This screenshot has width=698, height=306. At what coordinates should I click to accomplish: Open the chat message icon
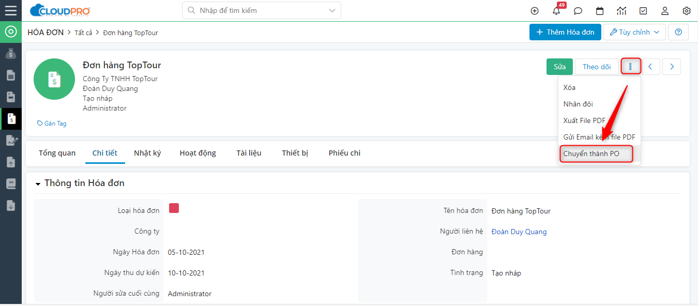(x=578, y=11)
